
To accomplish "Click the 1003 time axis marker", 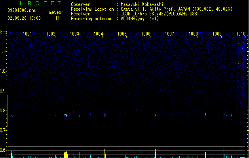I will 75,34.
